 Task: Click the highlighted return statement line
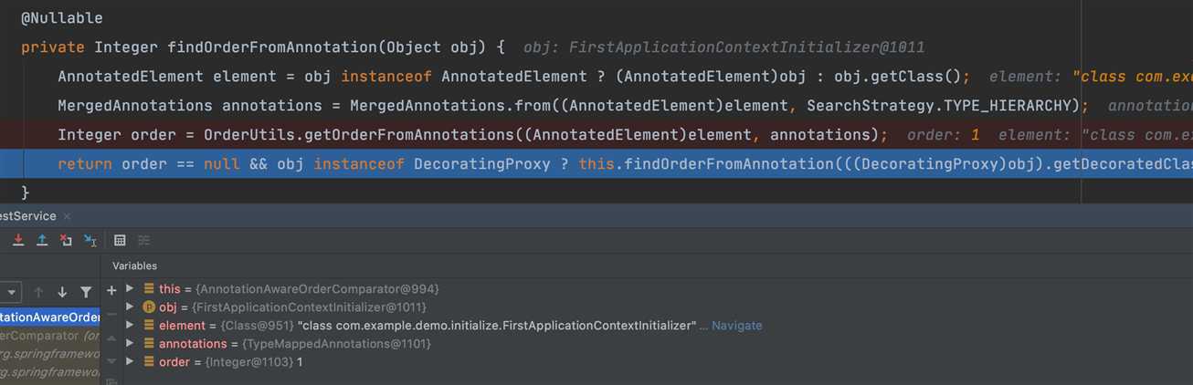596,164
